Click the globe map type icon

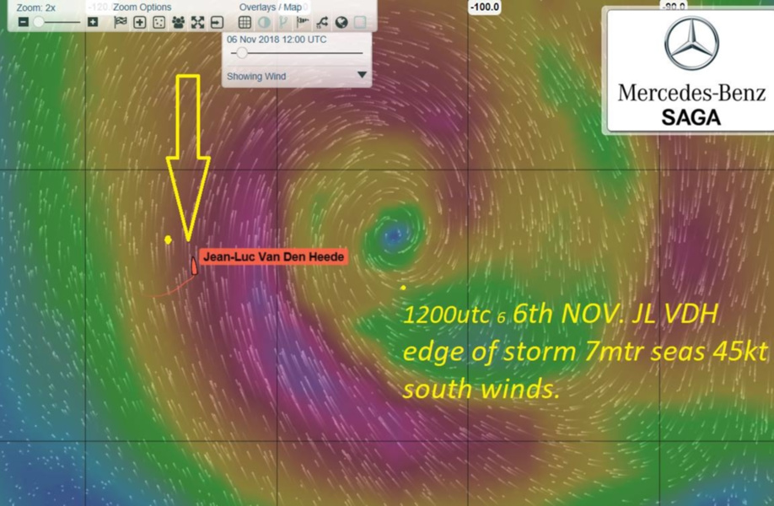(x=341, y=22)
